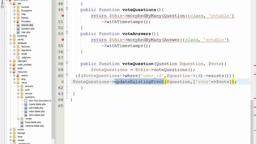Select the root vendor folder below tests
257x144 pixels.
coord(21,140)
